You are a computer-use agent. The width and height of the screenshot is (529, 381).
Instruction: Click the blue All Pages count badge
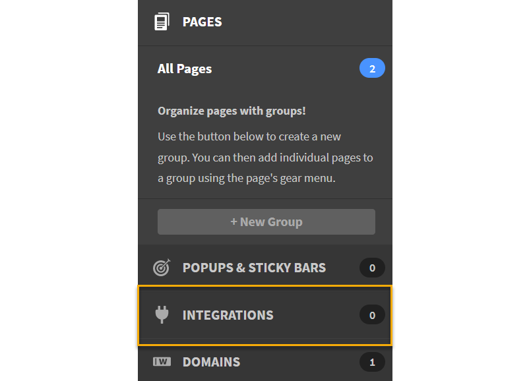372,69
